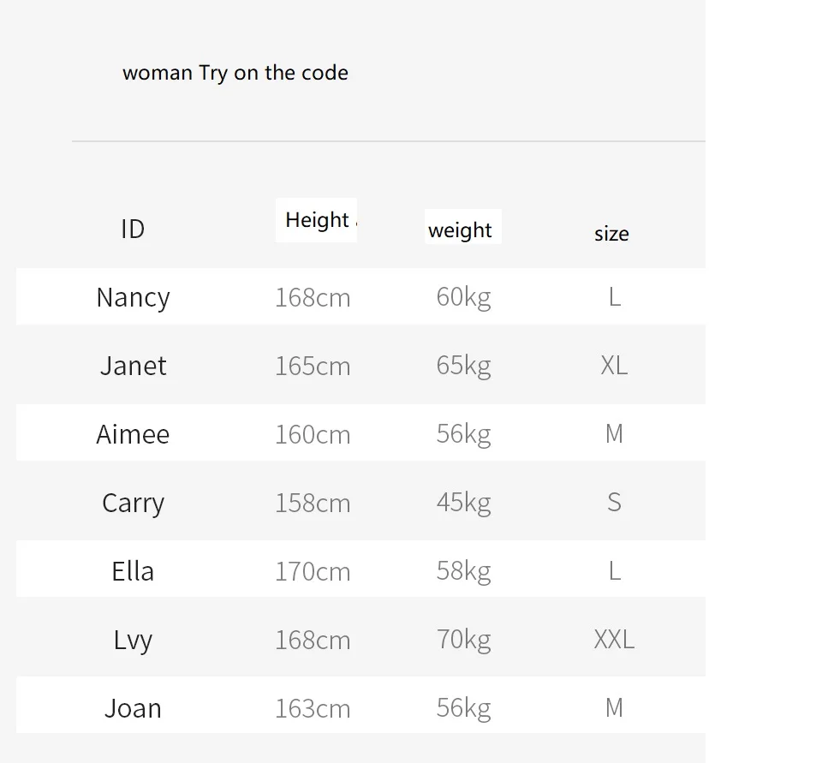Image resolution: width=828 pixels, height=763 pixels.
Task: Click Carry's weight 45kg
Action: tap(463, 502)
